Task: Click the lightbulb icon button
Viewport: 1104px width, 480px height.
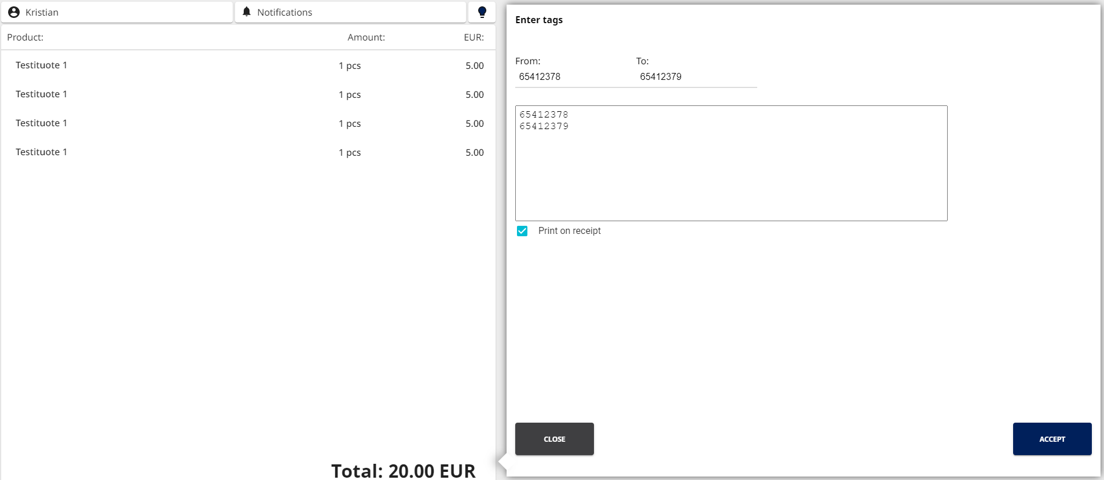Action: click(482, 12)
